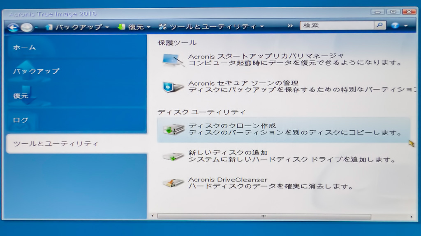Open Acronis DriveCleanser tool
The width and height of the screenshot is (421, 236).
228,179
